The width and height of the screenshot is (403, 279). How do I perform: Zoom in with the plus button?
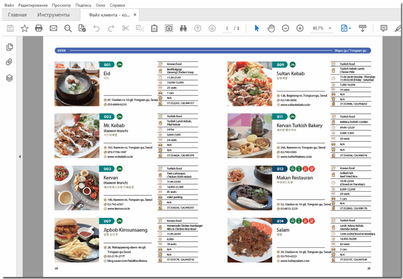pos(300,28)
